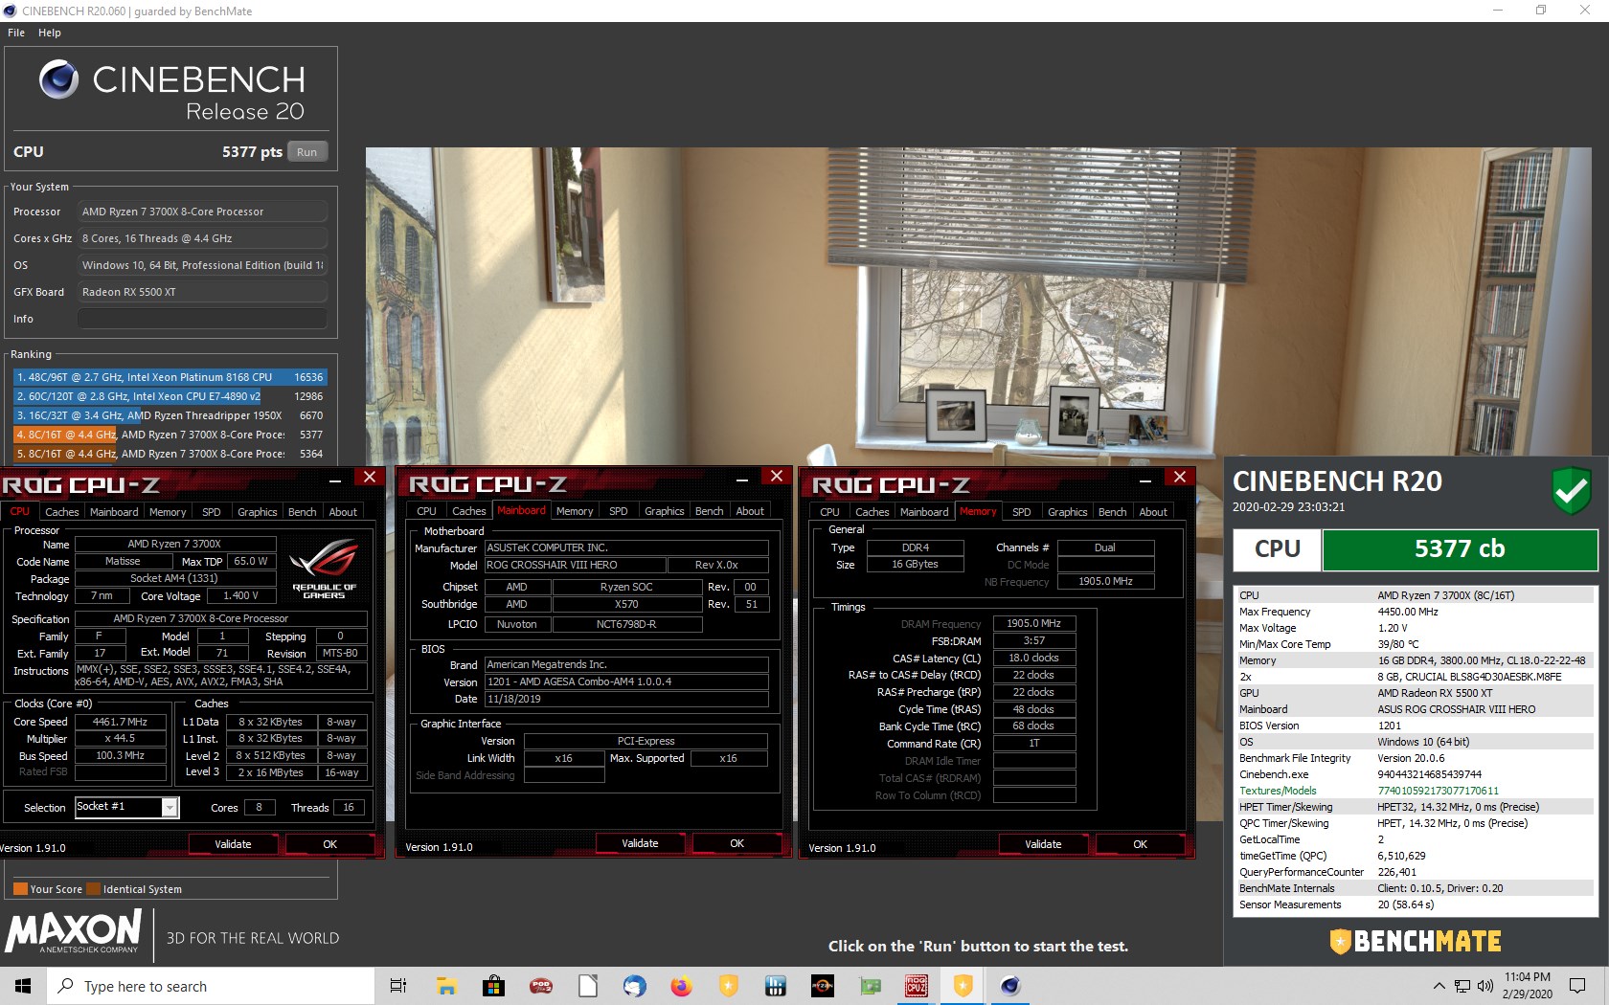Click the taskbar search box

click(x=210, y=986)
